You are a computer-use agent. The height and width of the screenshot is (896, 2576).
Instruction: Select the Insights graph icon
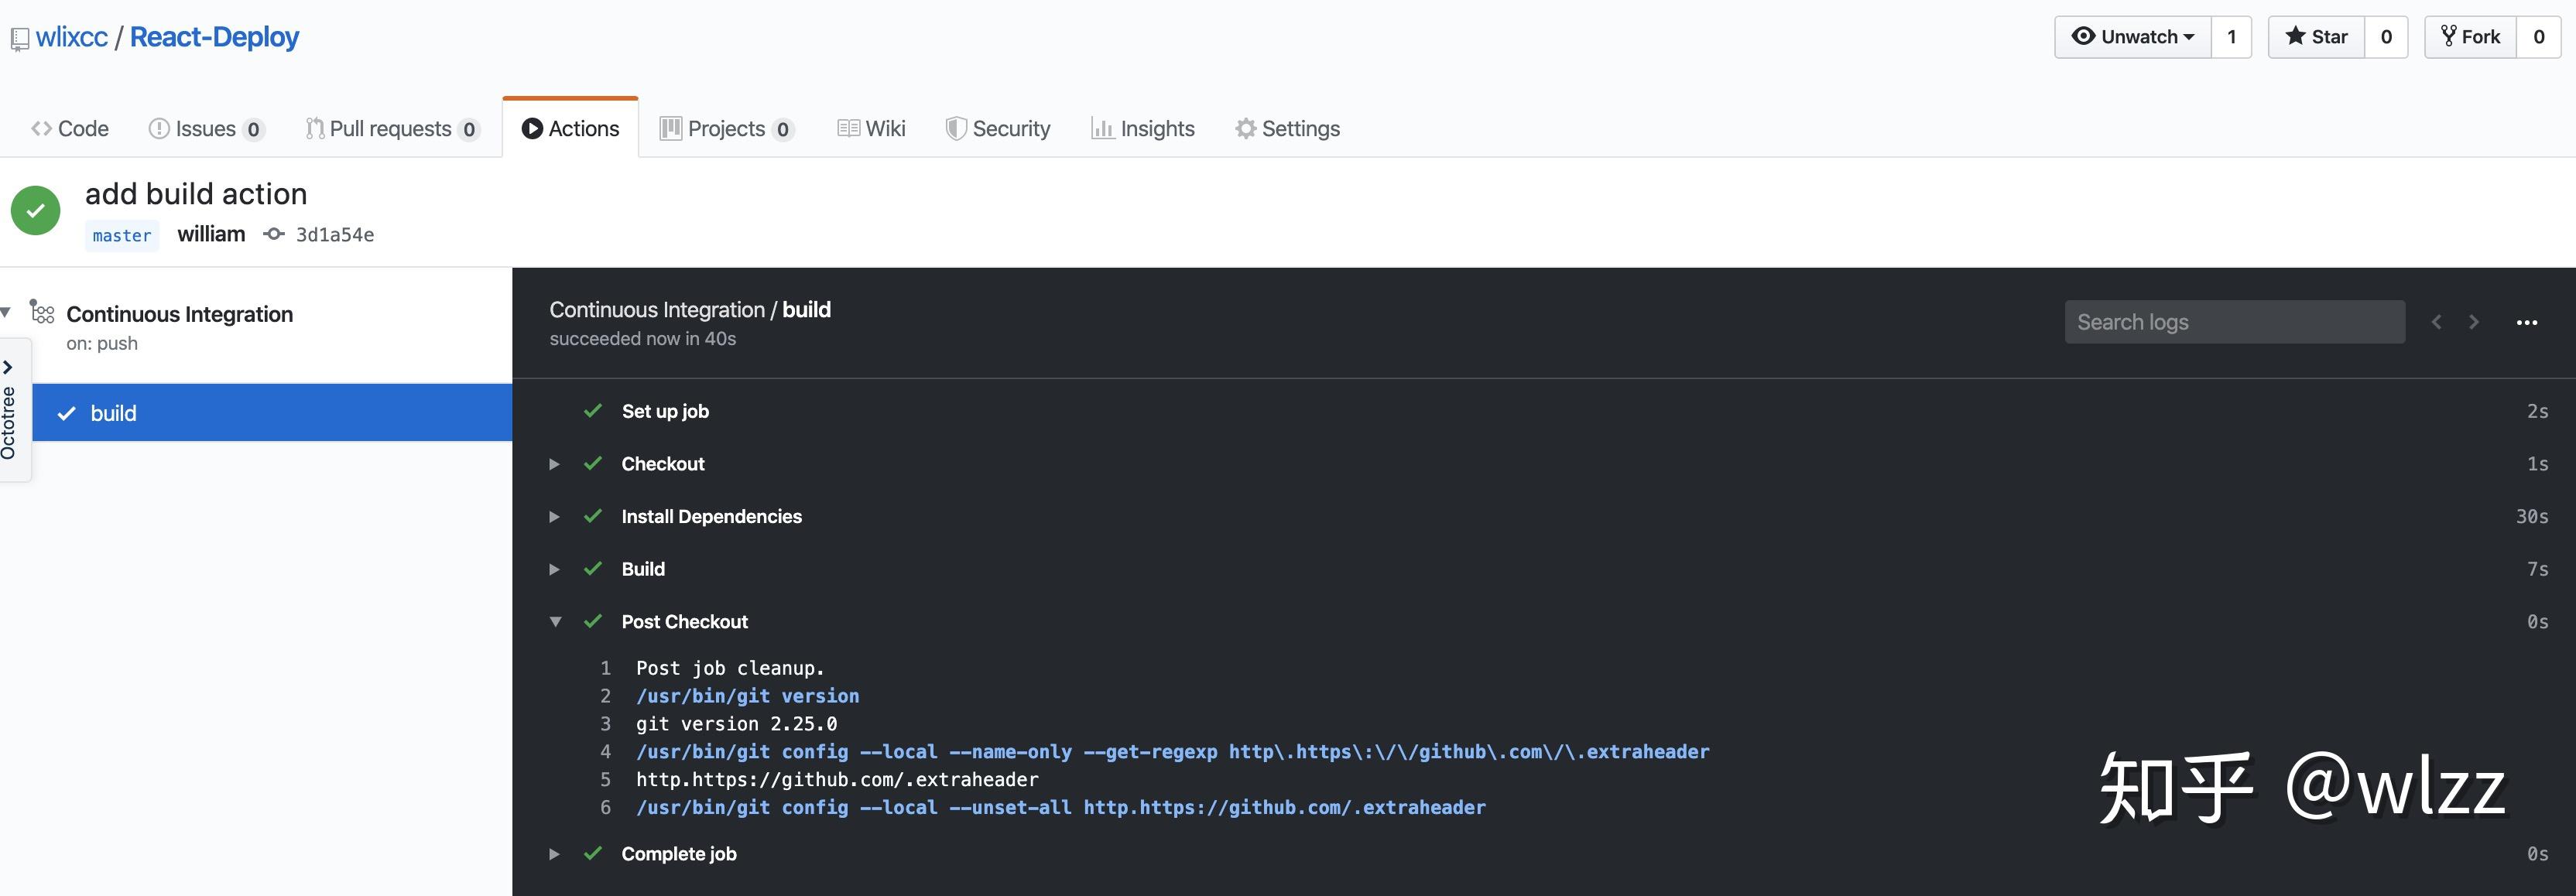tap(1103, 128)
